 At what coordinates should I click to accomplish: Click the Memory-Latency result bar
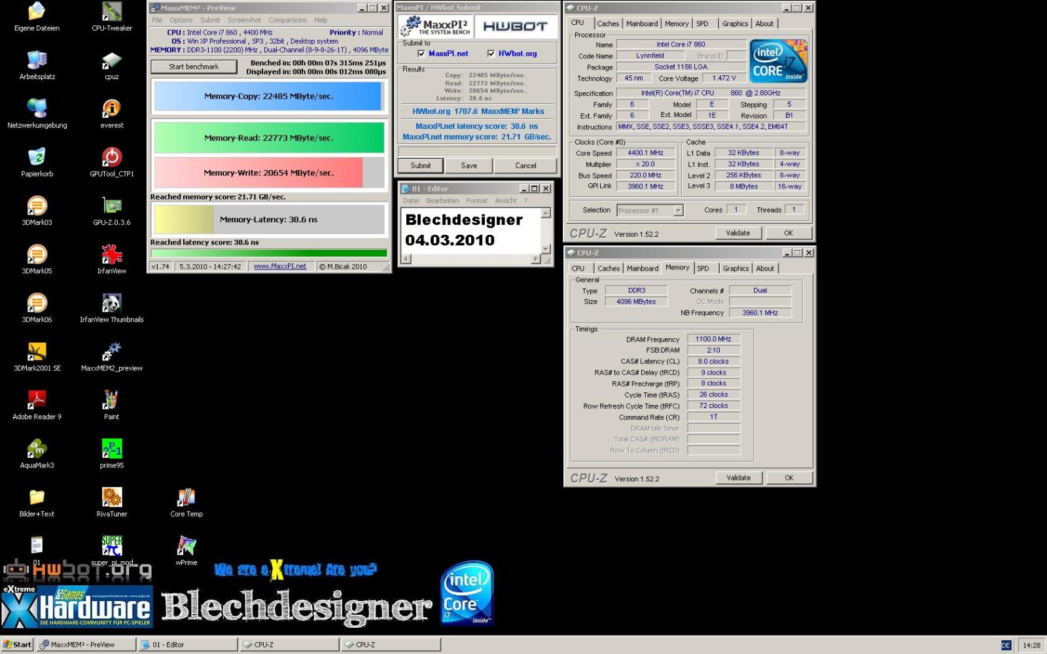coord(268,220)
